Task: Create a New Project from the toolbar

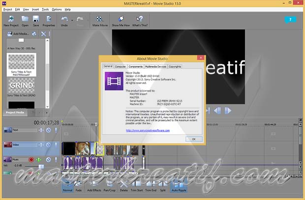Action: [11, 21]
